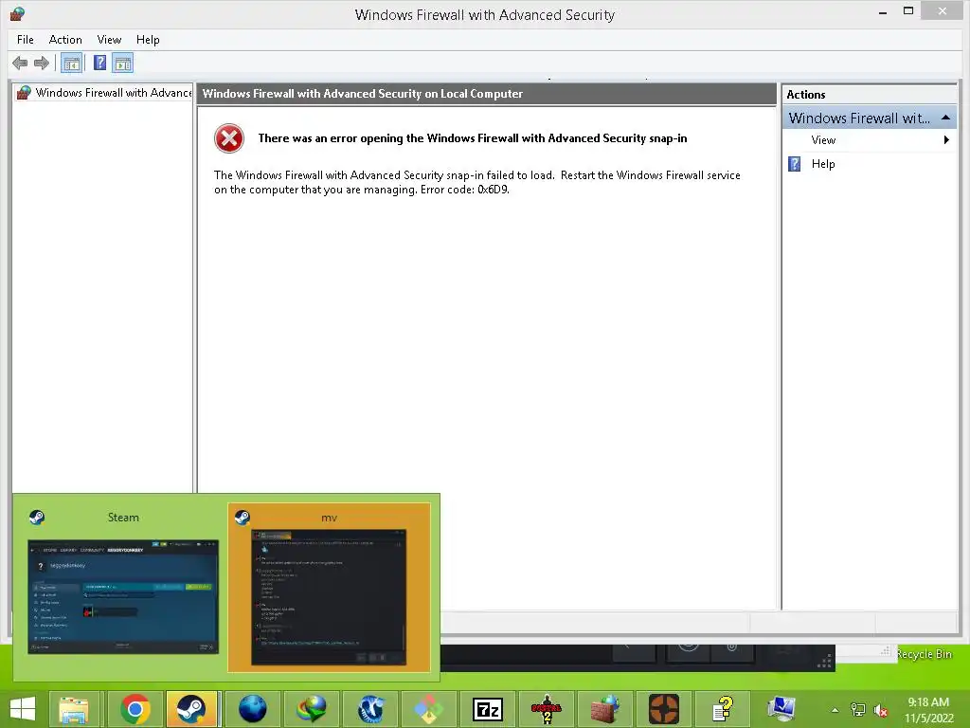Click the bold 'There was an error opening' heading

[473, 138]
